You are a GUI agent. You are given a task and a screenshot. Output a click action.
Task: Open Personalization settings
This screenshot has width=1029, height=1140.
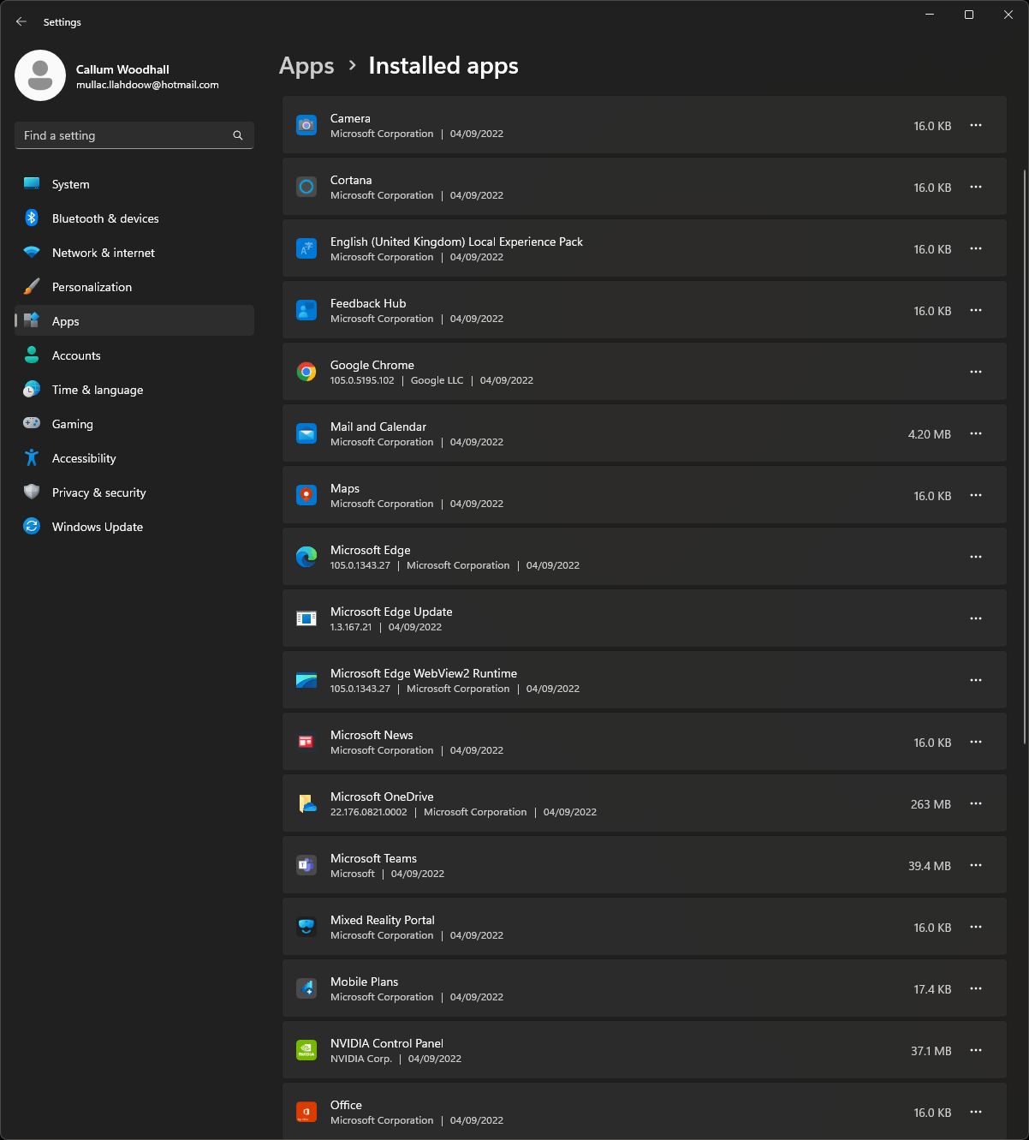tap(134, 287)
